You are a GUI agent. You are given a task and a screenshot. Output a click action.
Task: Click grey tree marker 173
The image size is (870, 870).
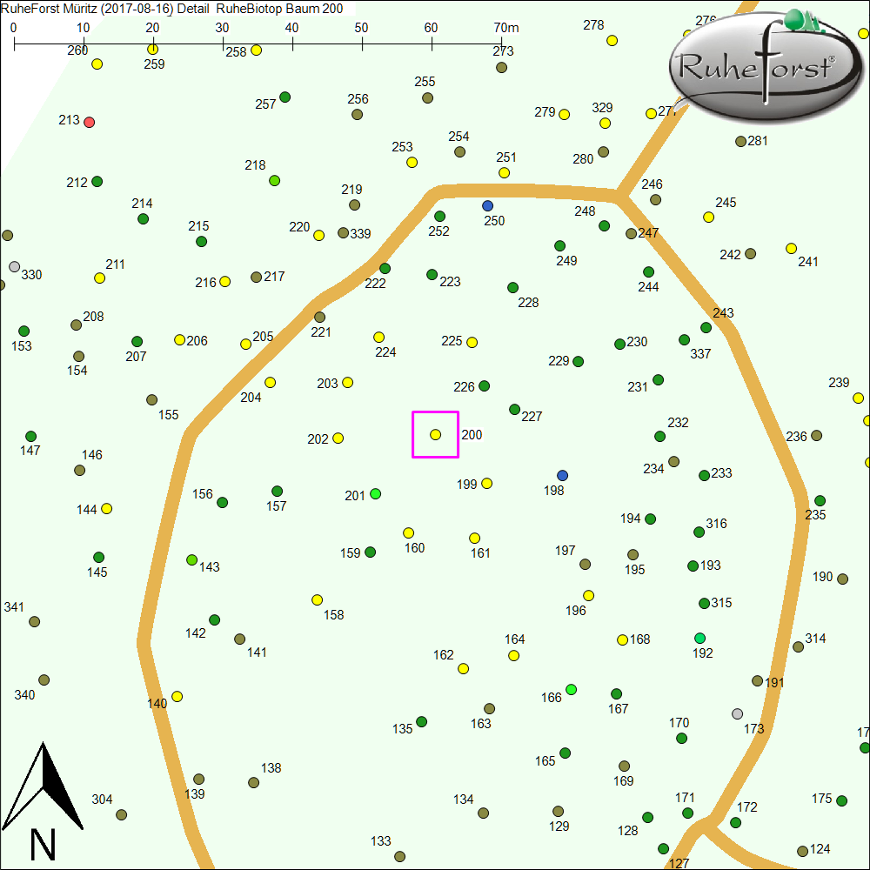click(738, 713)
